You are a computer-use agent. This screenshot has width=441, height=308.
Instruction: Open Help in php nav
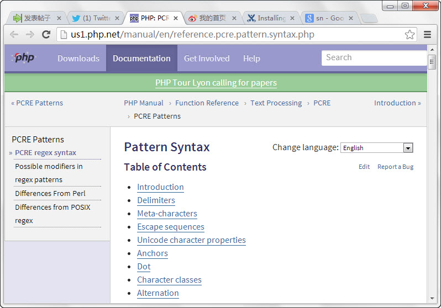point(251,58)
